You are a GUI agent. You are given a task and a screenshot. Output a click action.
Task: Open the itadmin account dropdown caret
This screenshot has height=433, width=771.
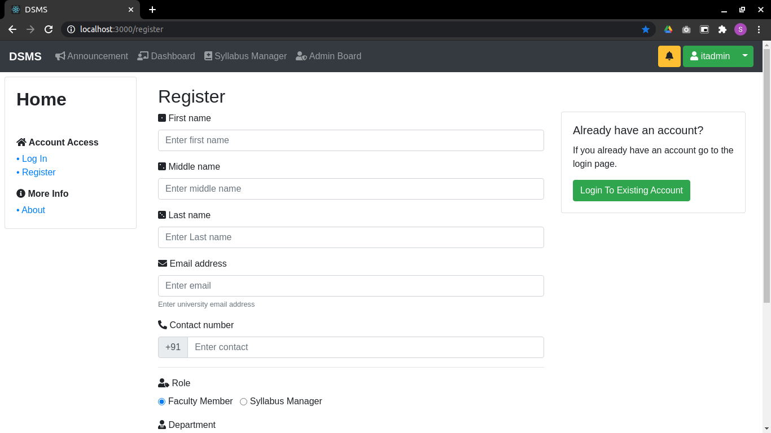tap(745, 56)
